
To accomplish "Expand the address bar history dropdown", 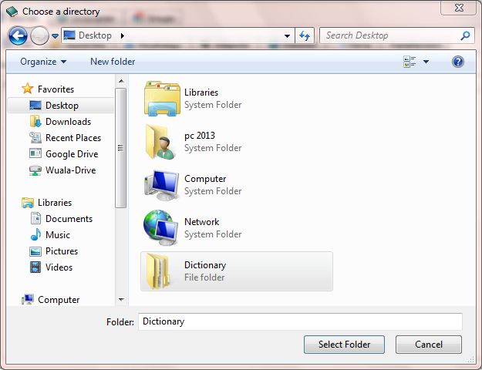I will pos(288,35).
